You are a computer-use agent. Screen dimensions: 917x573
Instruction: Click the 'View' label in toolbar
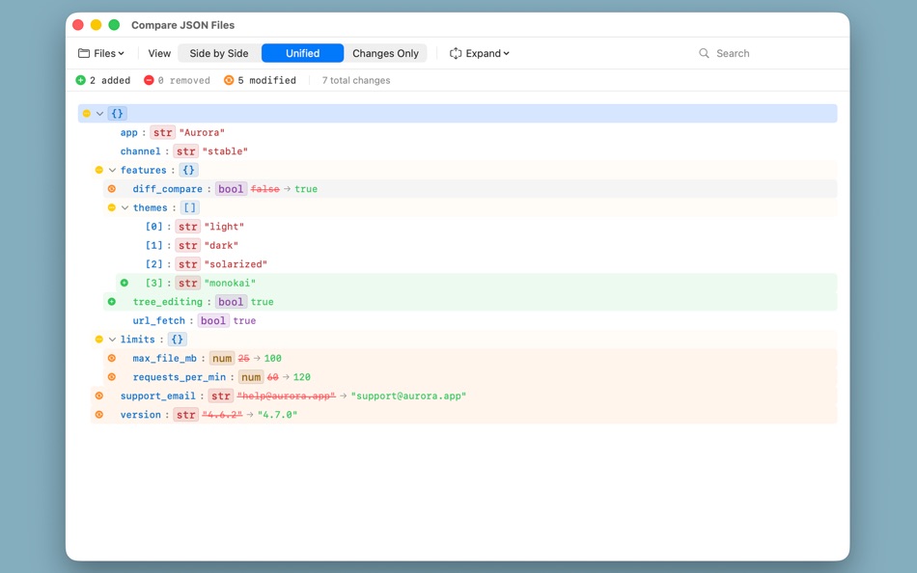coord(159,53)
